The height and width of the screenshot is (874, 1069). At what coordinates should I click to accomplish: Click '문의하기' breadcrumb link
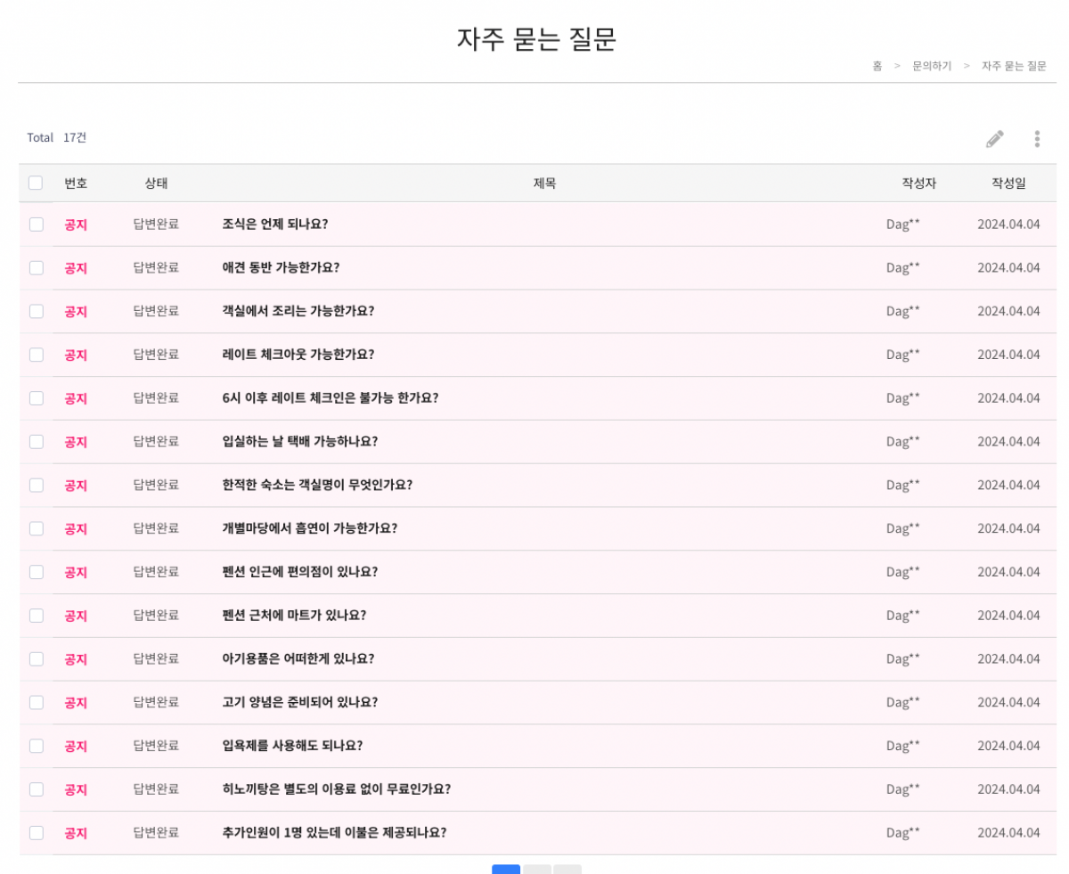point(932,66)
